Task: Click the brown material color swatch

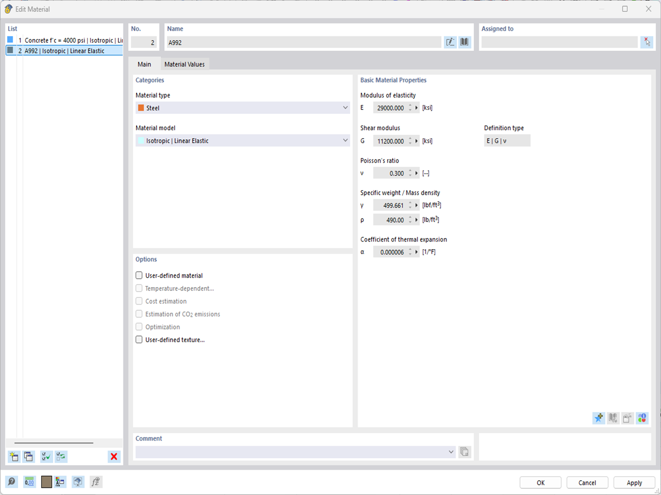Action: pyautogui.click(x=46, y=482)
